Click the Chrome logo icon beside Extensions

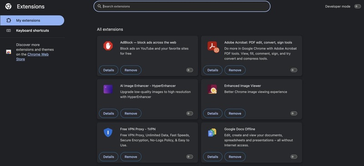[8, 6]
